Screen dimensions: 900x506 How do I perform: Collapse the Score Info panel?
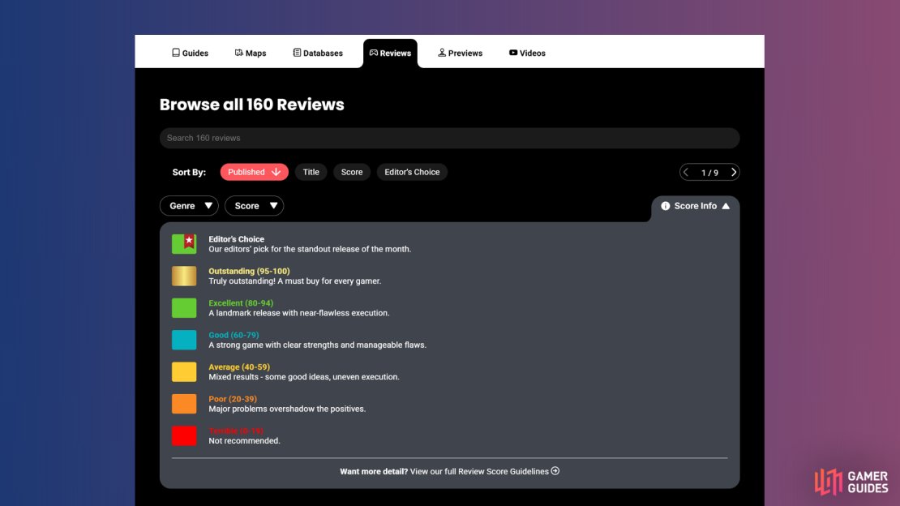coord(695,206)
